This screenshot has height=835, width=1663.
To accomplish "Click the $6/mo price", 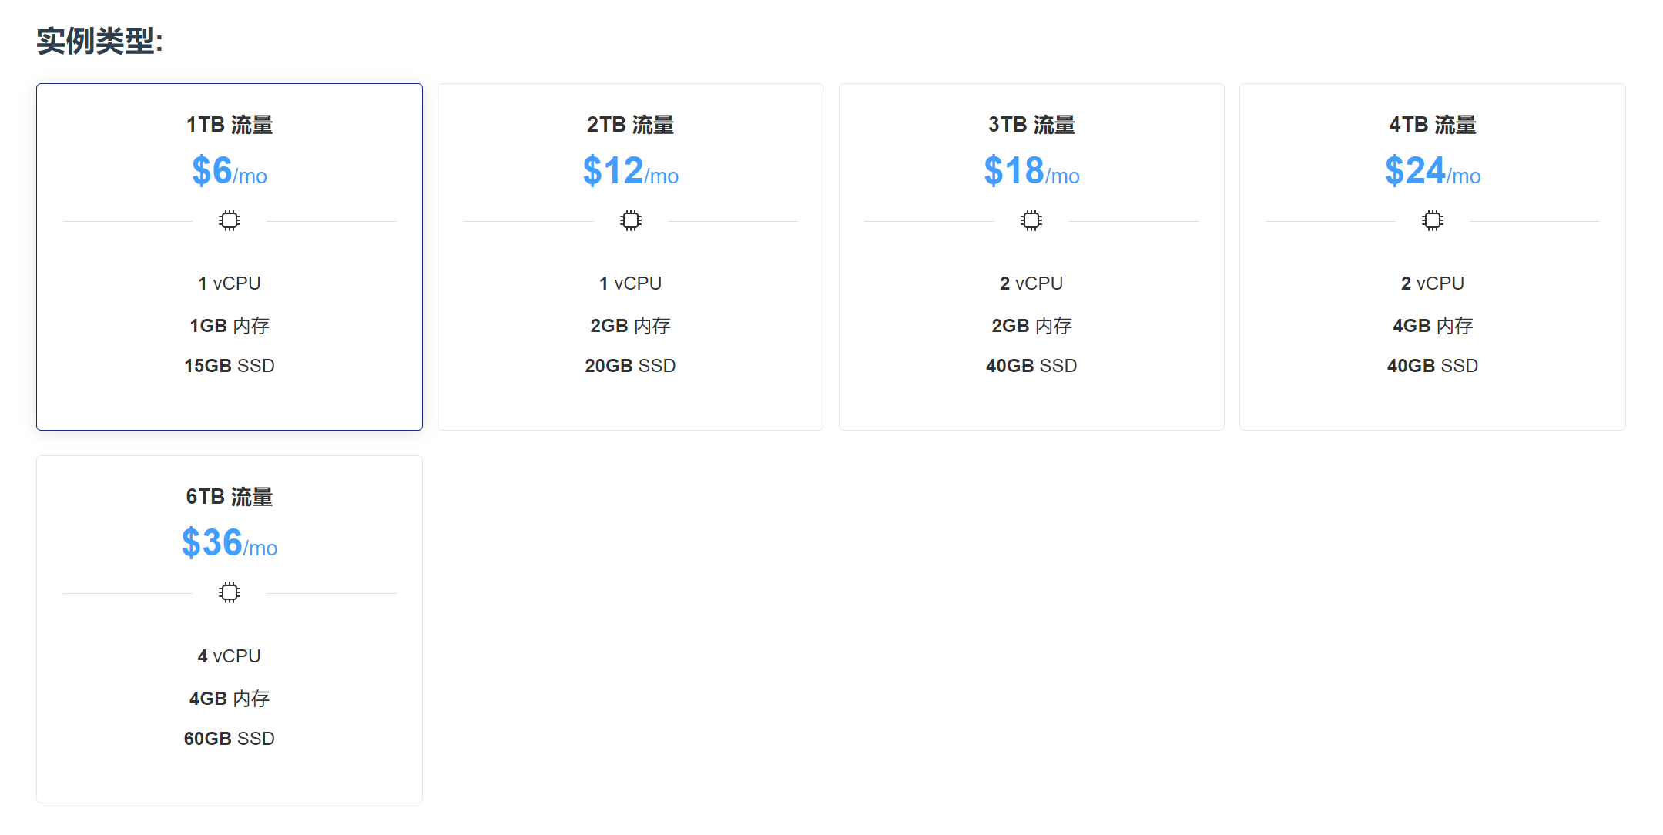I will point(230,171).
